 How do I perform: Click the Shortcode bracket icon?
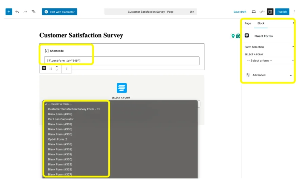pyautogui.click(x=47, y=51)
